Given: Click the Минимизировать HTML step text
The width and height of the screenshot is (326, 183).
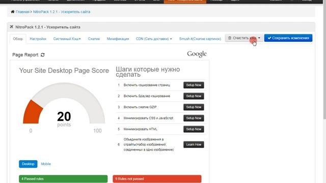Looking at the screenshot, I should 141,129.
